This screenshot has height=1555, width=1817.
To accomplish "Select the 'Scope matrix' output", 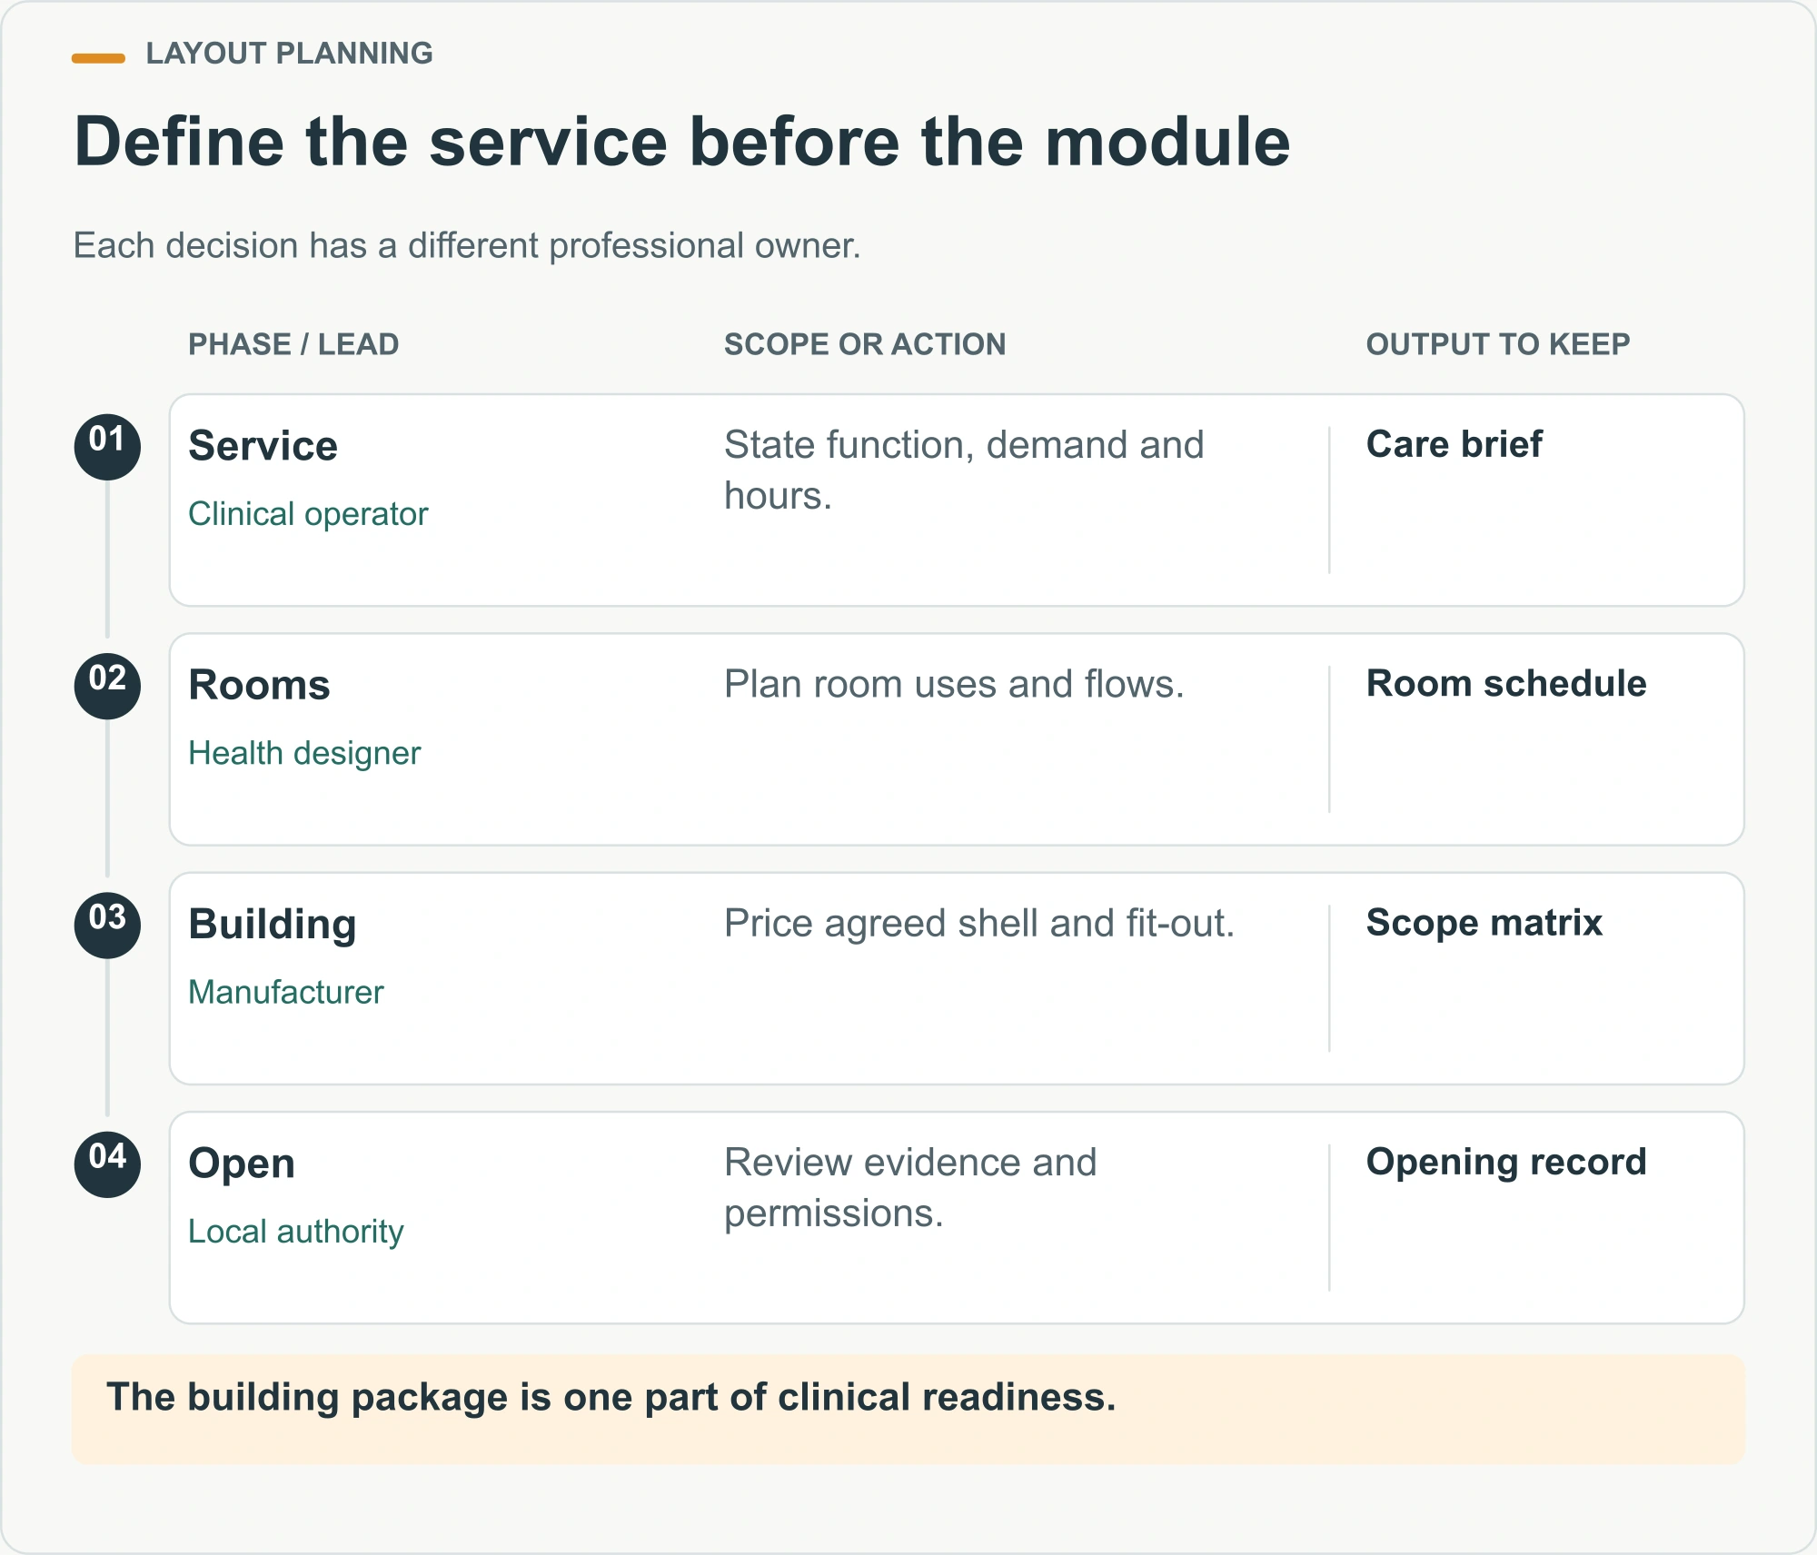I will 1484,922.
